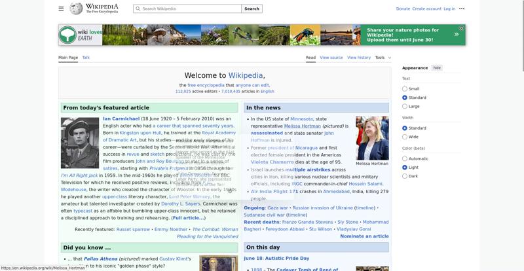Click the Donate link
Screen dimensions: 524x271
click(403, 9)
